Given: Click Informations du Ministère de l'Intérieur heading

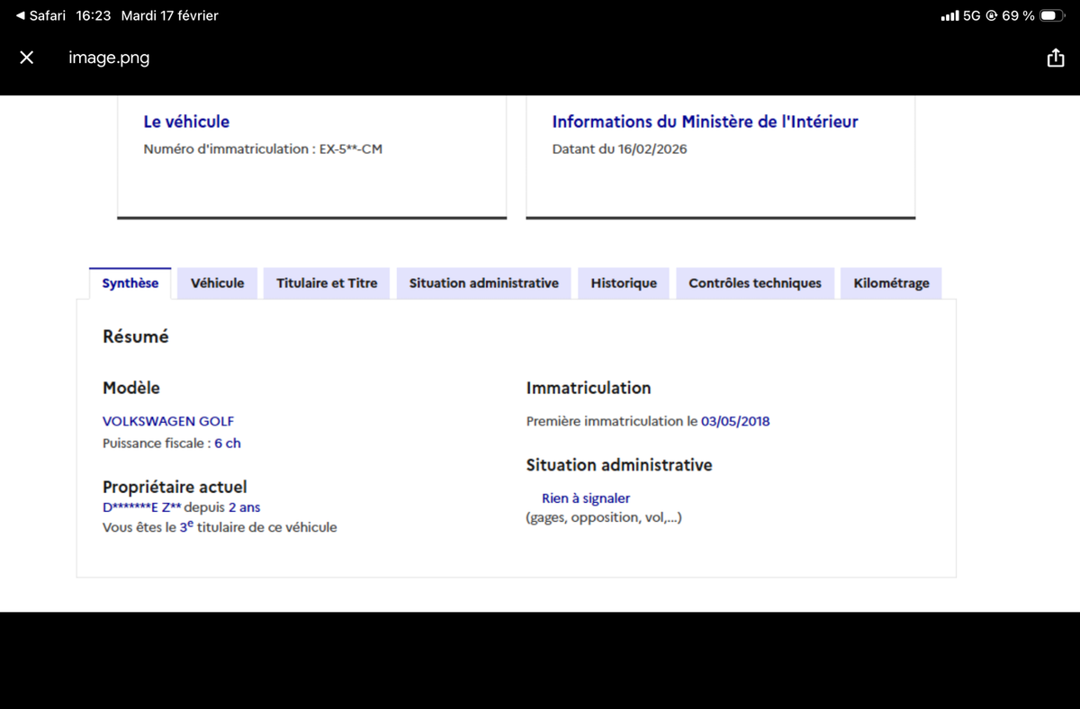Looking at the screenshot, I should (705, 121).
